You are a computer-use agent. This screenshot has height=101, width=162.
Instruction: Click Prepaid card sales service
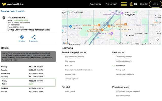pos(123,96)
